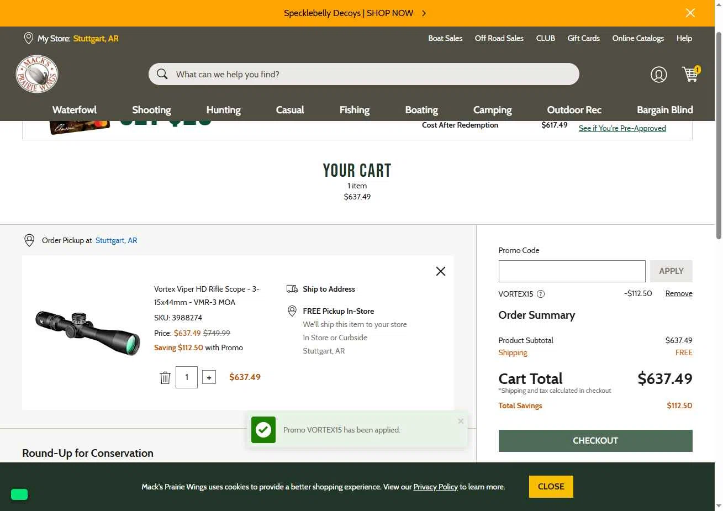Click the search magnifier icon
Viewport: 723px width, 511px height.
point(162,74)
